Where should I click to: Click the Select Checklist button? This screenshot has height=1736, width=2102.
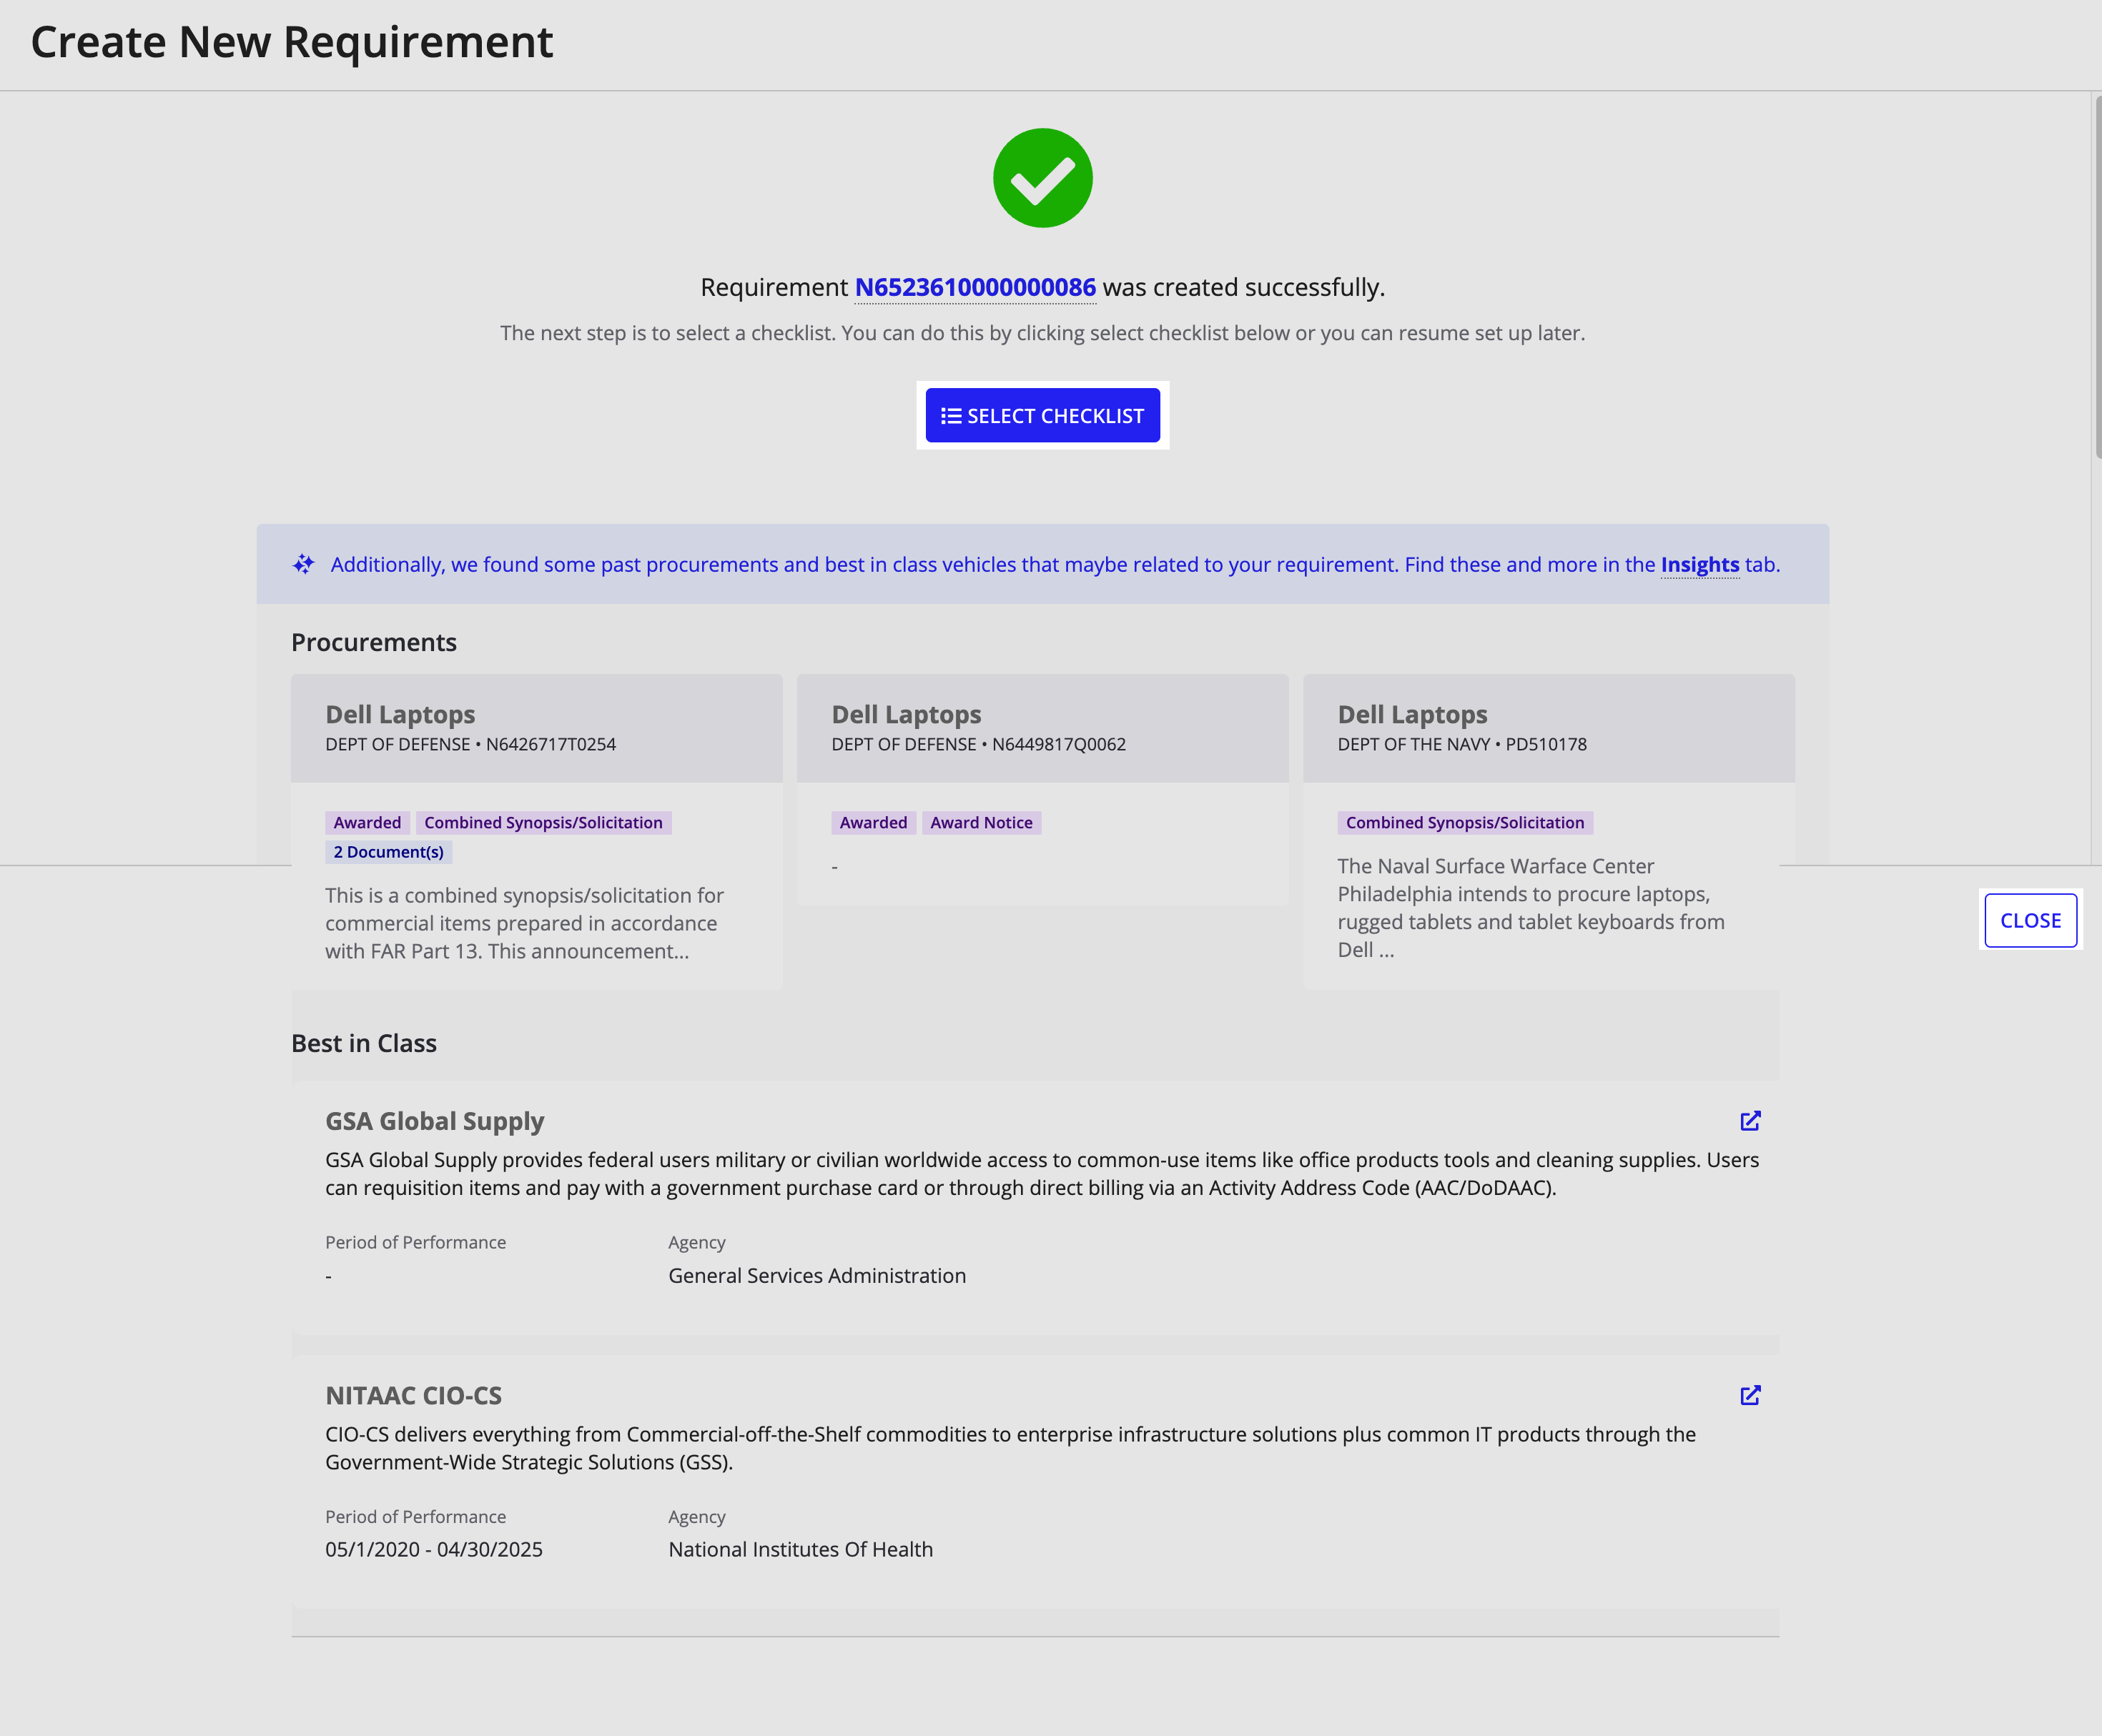1042,415
